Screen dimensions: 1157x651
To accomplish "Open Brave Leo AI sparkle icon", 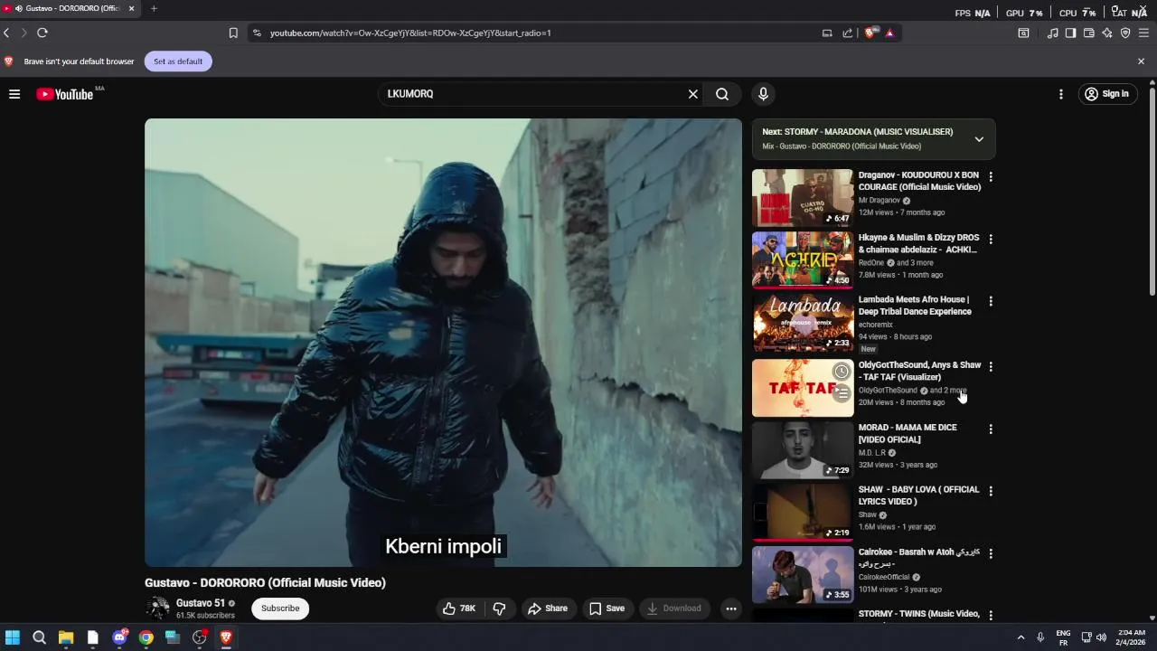I will (x=1107, y=33).
